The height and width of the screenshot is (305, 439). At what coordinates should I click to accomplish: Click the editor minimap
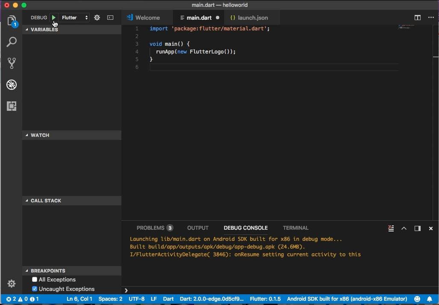click(x=406, y=27)
